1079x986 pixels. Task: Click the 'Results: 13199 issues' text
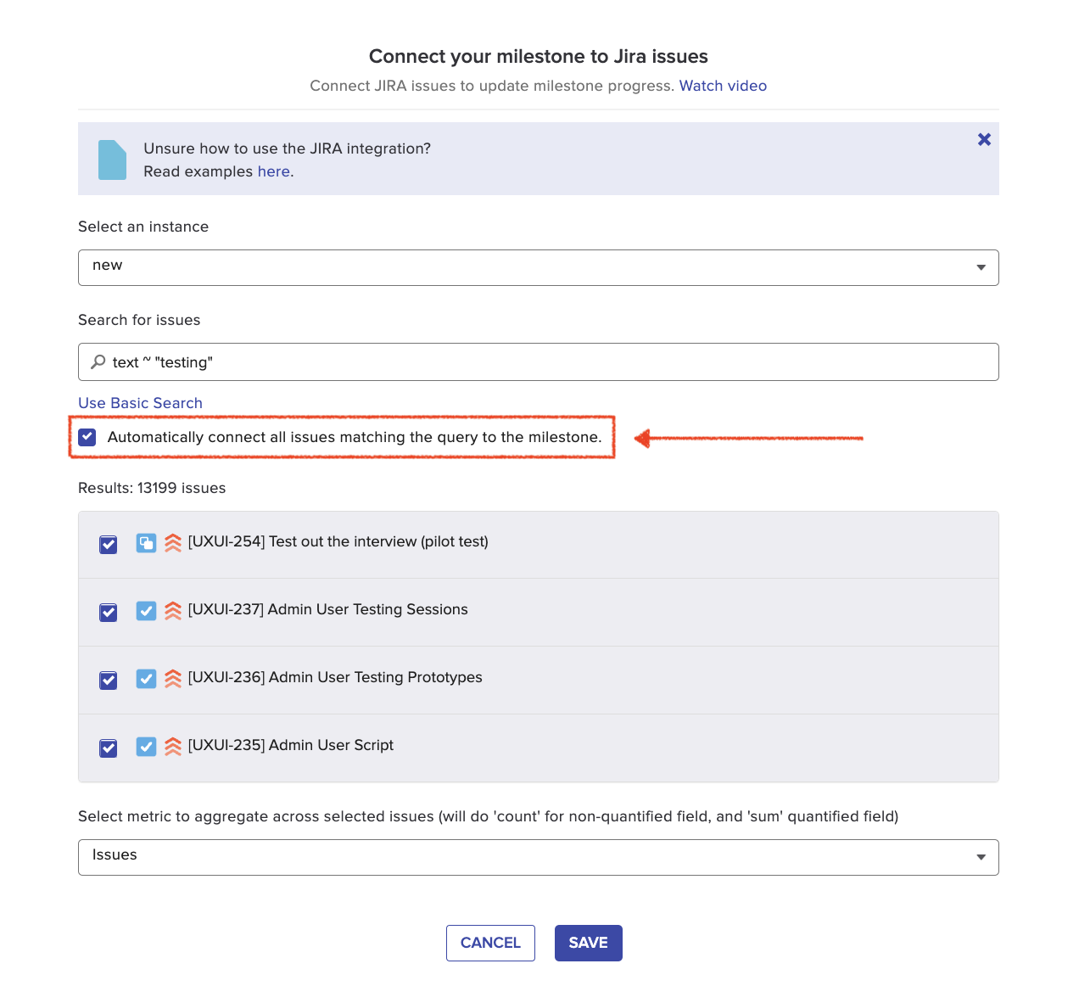click(x=152, y=488)
